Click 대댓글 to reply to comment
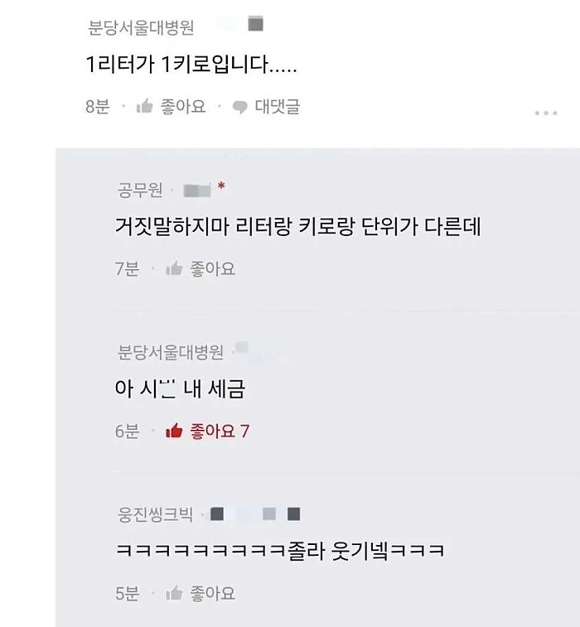 point(278,107)
